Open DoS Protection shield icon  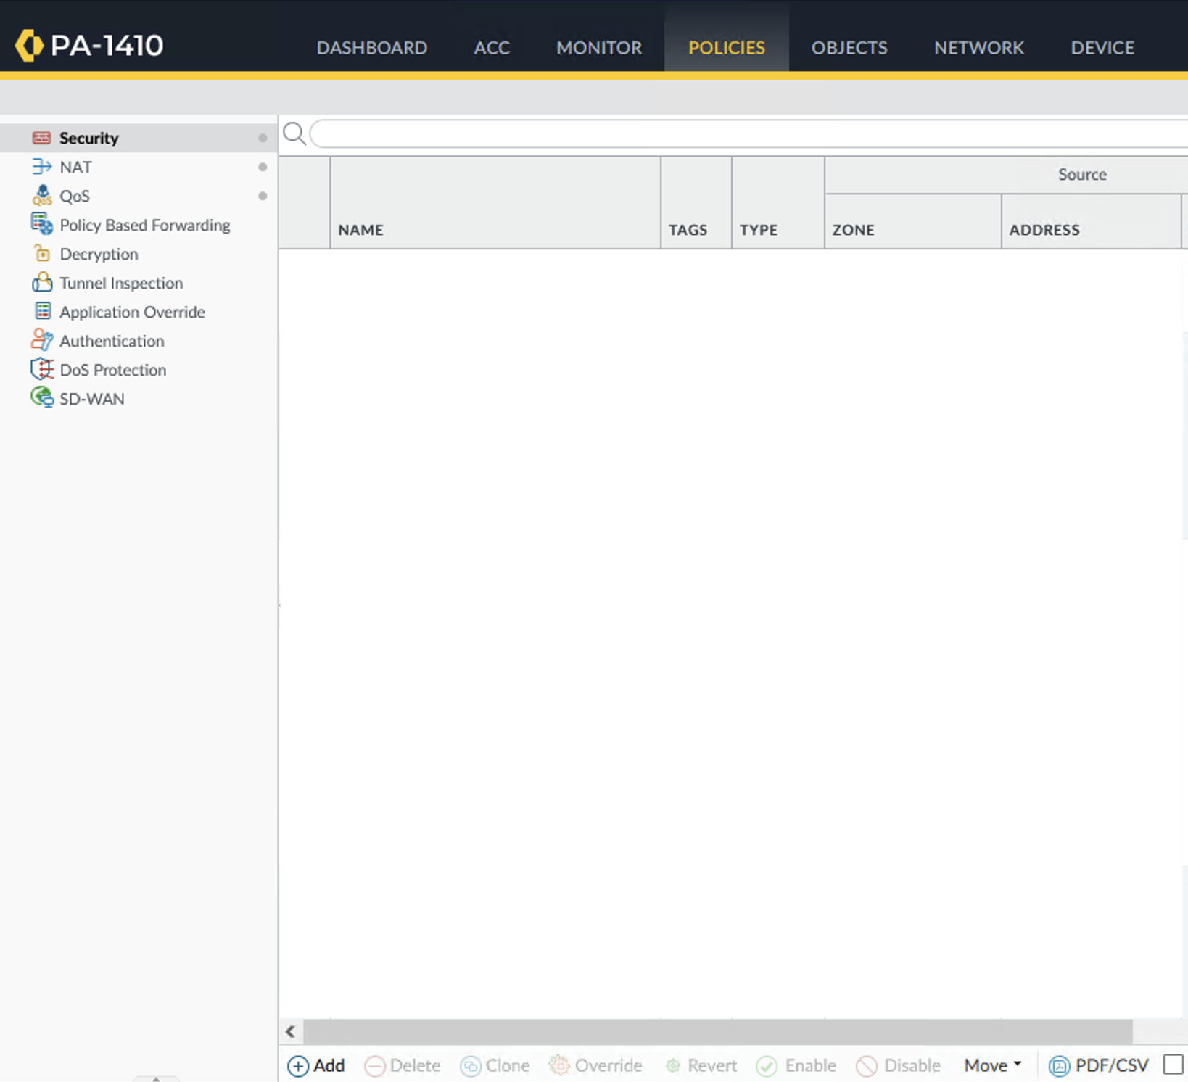(x=41, y=369)
